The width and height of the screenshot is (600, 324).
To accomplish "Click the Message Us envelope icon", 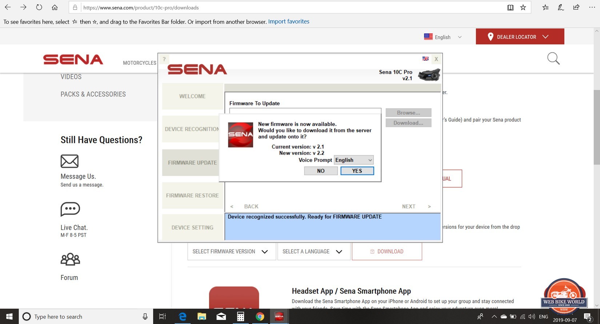I will click(69, 161).
